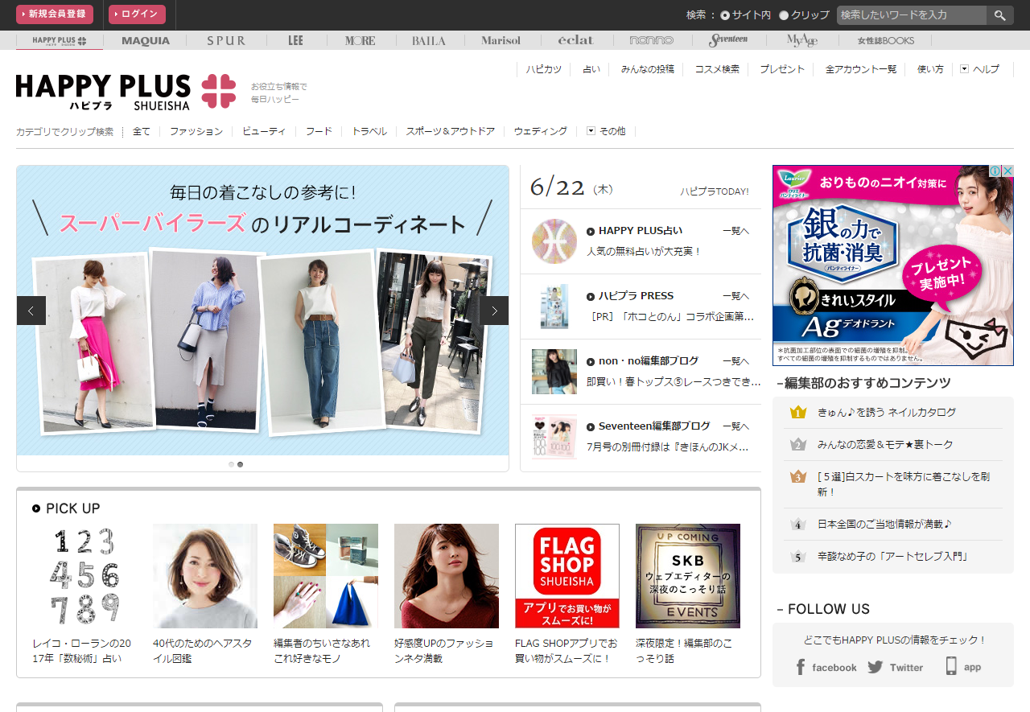Screen dimensions: 1030x712
Task: Open きゅん♪を誘う ネイルカタログ link
Action: (887, 412)
